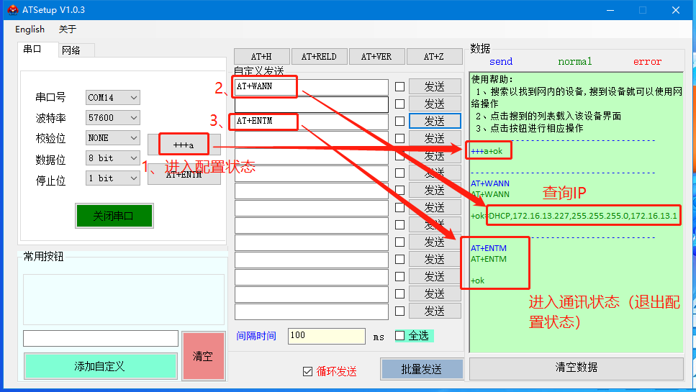The image size is (696, 392).
Task: Switch to the 网络 tab
Action: 71,50
